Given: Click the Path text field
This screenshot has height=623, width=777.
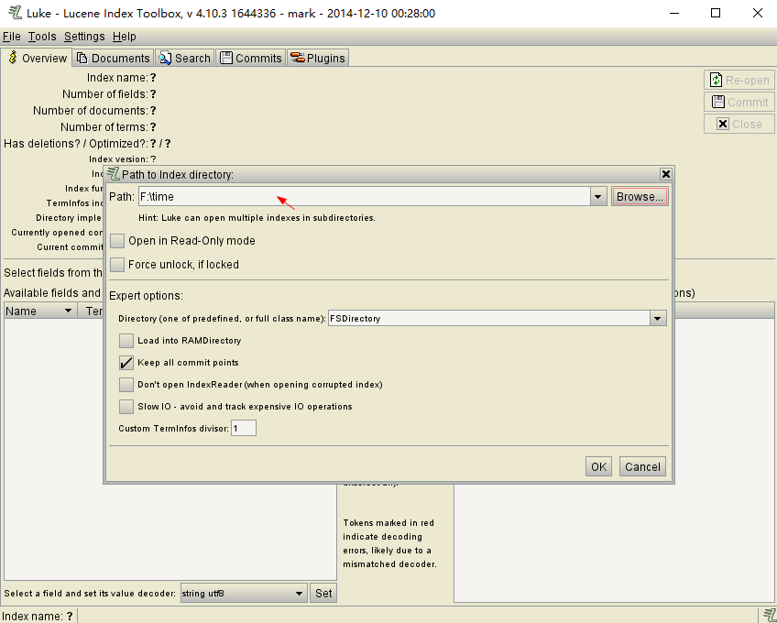Looking at the screenshot, I should [x=365, y=197].
